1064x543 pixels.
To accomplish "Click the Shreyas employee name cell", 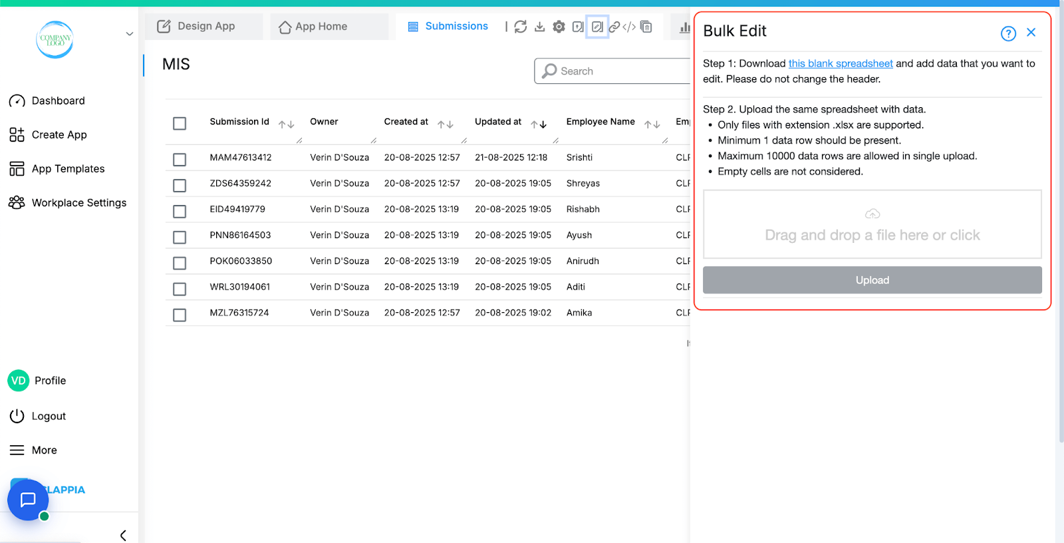I will [x=583, y=184].
